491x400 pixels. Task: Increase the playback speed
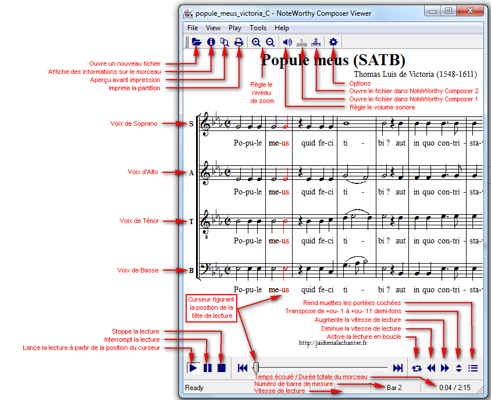[x=445, y=368]
